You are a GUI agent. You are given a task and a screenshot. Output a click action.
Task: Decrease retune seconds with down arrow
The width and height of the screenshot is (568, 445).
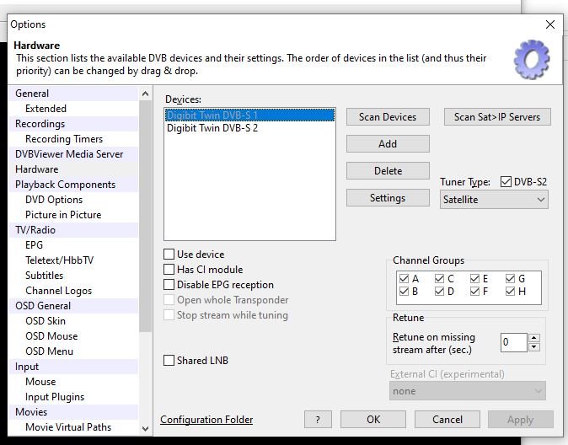533,347
